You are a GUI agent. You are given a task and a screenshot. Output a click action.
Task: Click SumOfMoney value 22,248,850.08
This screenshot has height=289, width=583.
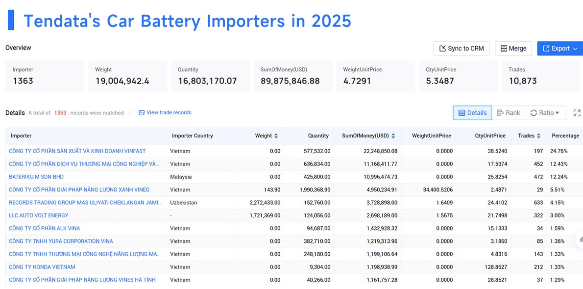(380, 151)
